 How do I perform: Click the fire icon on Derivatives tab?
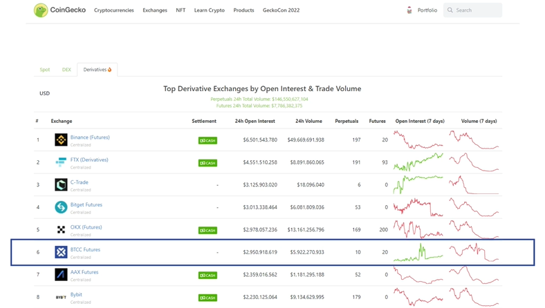tap(109, 70)
